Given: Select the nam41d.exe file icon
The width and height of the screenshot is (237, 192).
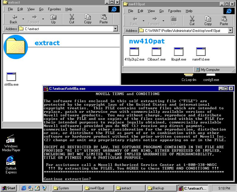Looking at the screenshot, I should coord(201,54).
